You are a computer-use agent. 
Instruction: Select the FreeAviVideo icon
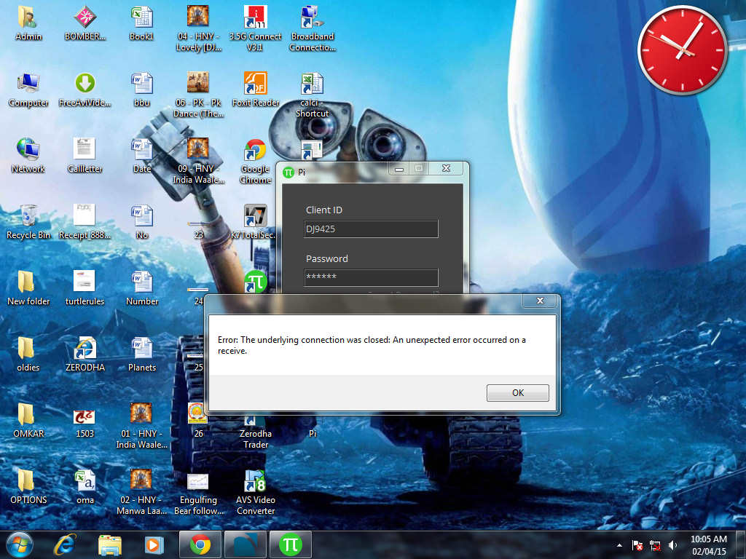(x=85, y=90)
